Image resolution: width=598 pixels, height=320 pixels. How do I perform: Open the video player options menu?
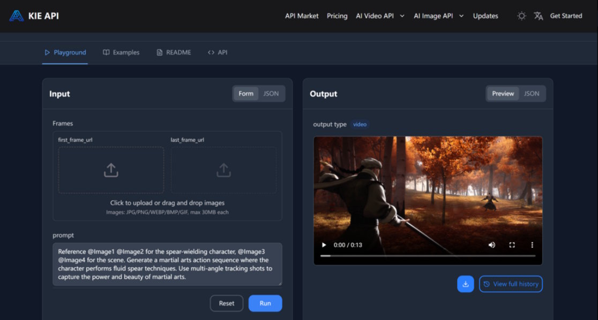(x=532, y=245)
